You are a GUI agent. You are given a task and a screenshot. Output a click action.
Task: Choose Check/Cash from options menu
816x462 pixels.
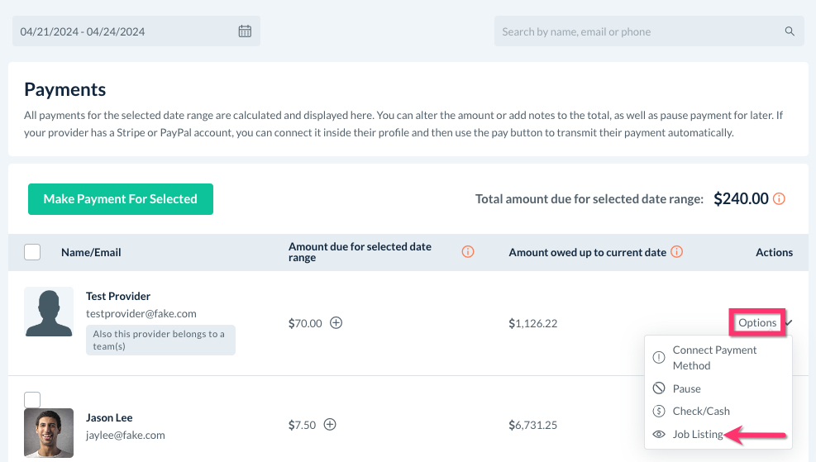point(701,411)
